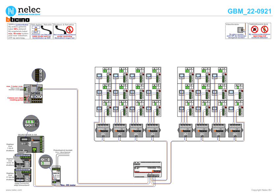Click the Copyright Nelec BV text

(x=261, y=190)
